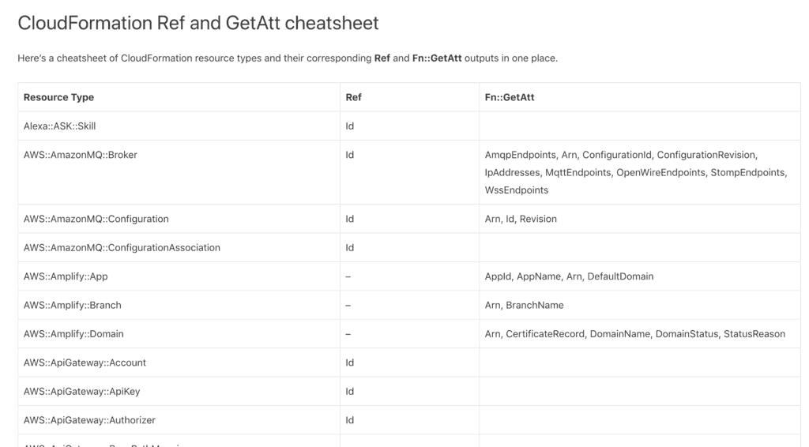Click the AWS::AmazonMQ::Configuration resource type cell

click(96, 219)
